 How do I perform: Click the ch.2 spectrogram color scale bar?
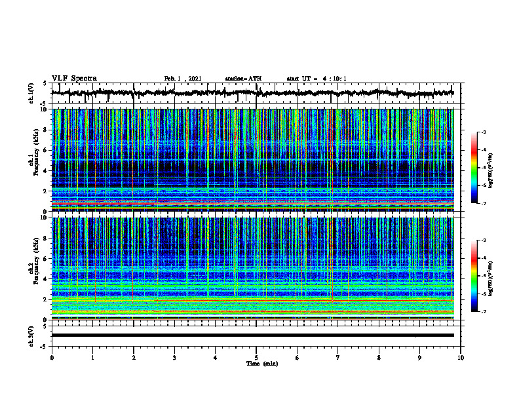pyautogui.click(x=474, y=276)
